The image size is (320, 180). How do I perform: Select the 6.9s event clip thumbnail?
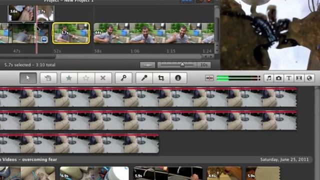tap(94, 173)
